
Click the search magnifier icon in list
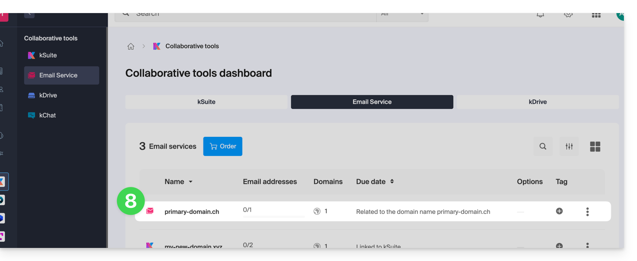pyautogui.click(x=543, y=146)
